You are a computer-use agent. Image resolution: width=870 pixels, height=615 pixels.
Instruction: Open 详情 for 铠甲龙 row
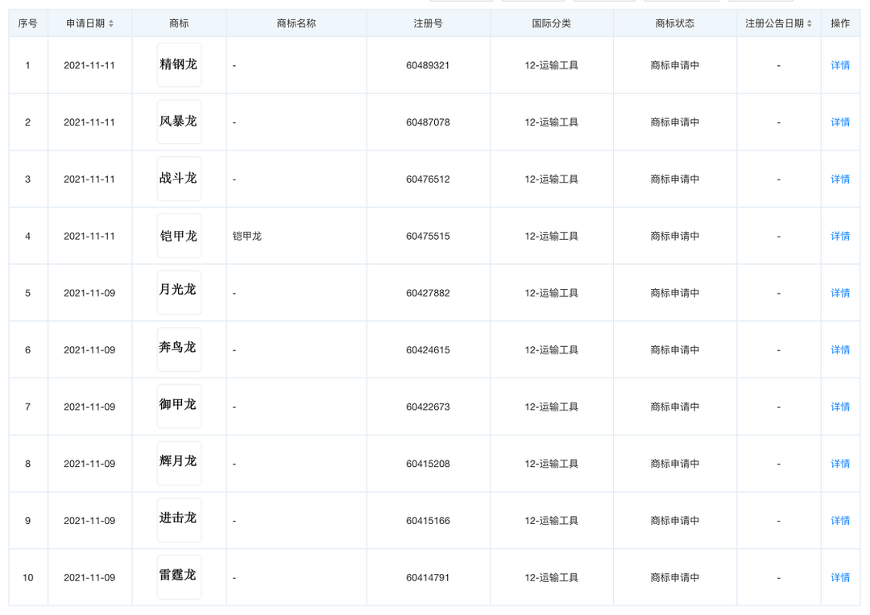[840, 236]
